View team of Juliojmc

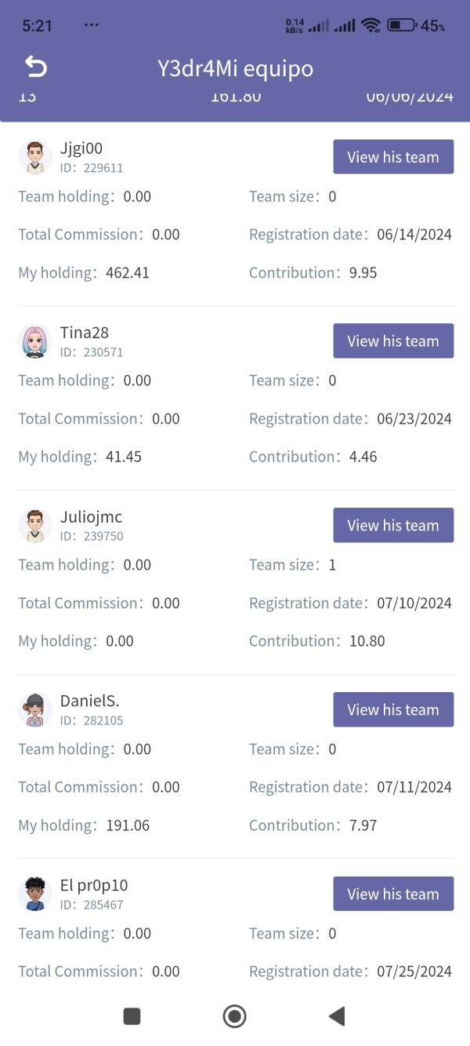[x=393, y=526]
